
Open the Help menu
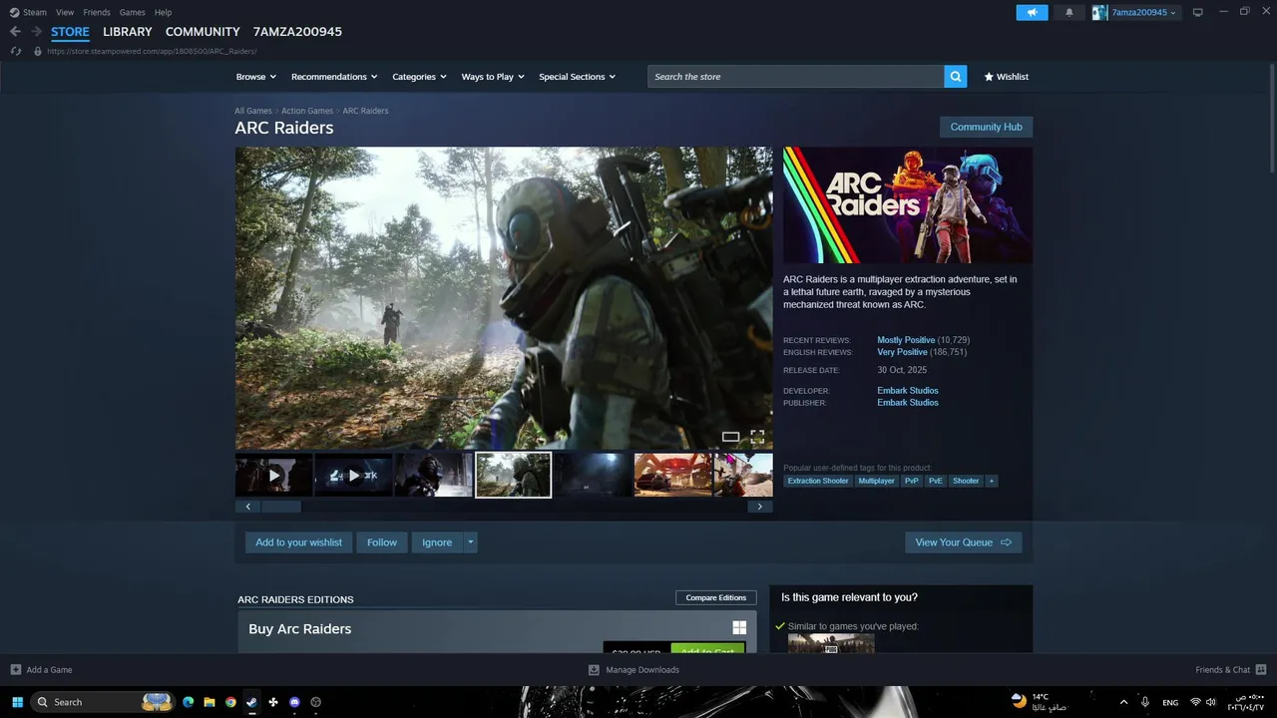(x=163, y=12)
